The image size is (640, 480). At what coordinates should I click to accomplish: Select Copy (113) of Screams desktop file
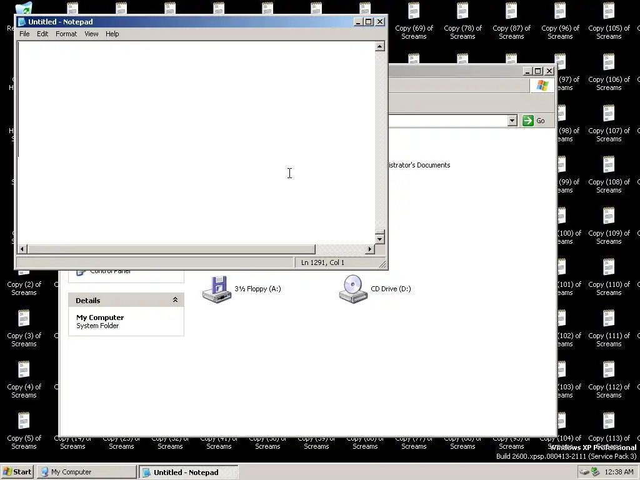[x=609, y=430]
